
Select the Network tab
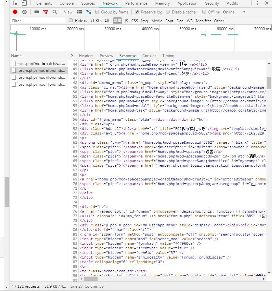pyautogui.click(x=110, y=3)
